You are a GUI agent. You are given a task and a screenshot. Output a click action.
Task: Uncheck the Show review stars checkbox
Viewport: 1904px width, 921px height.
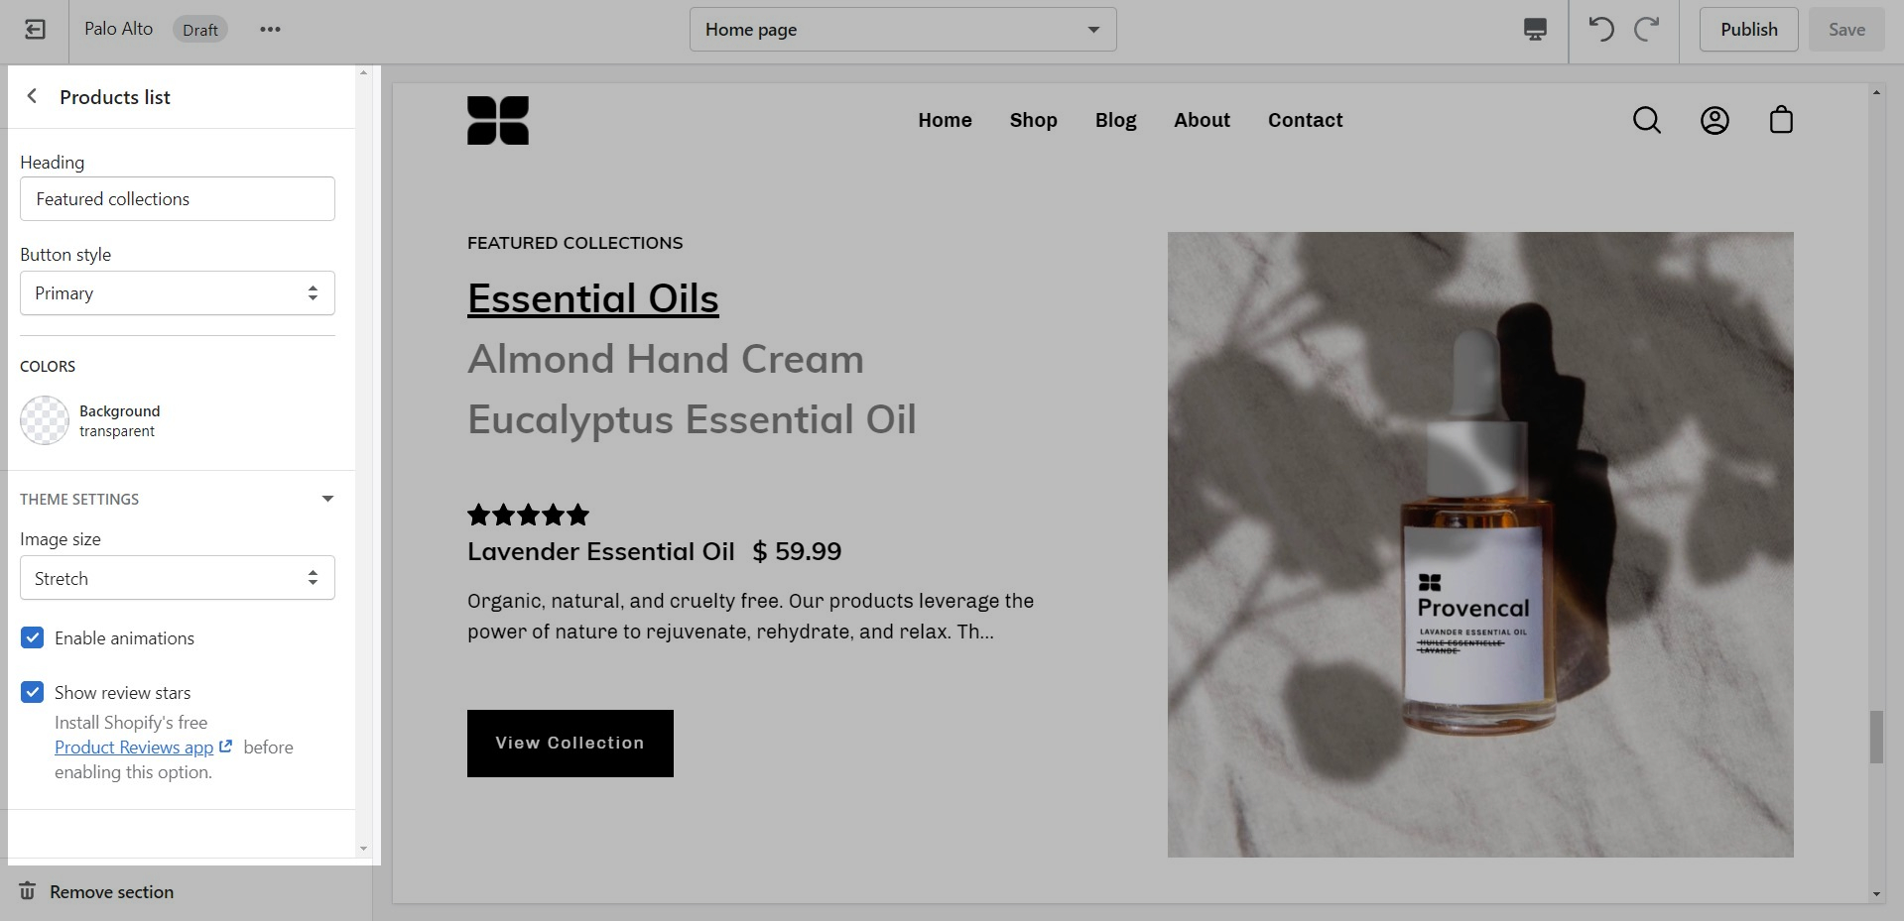tap(33, 692)
